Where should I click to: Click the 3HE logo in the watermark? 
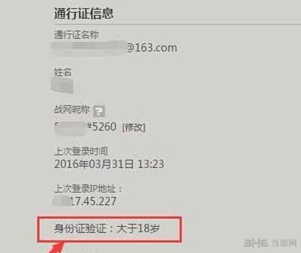(256, 243)
